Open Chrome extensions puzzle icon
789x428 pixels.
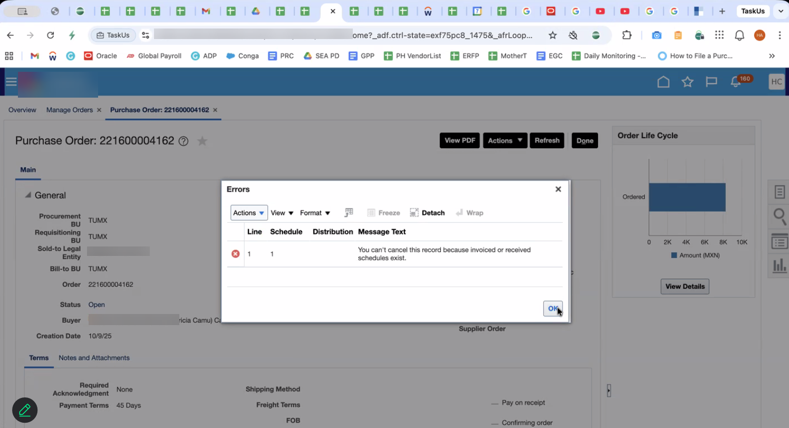point(627,35)
